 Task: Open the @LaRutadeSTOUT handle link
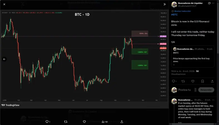[x=187, y=6]
